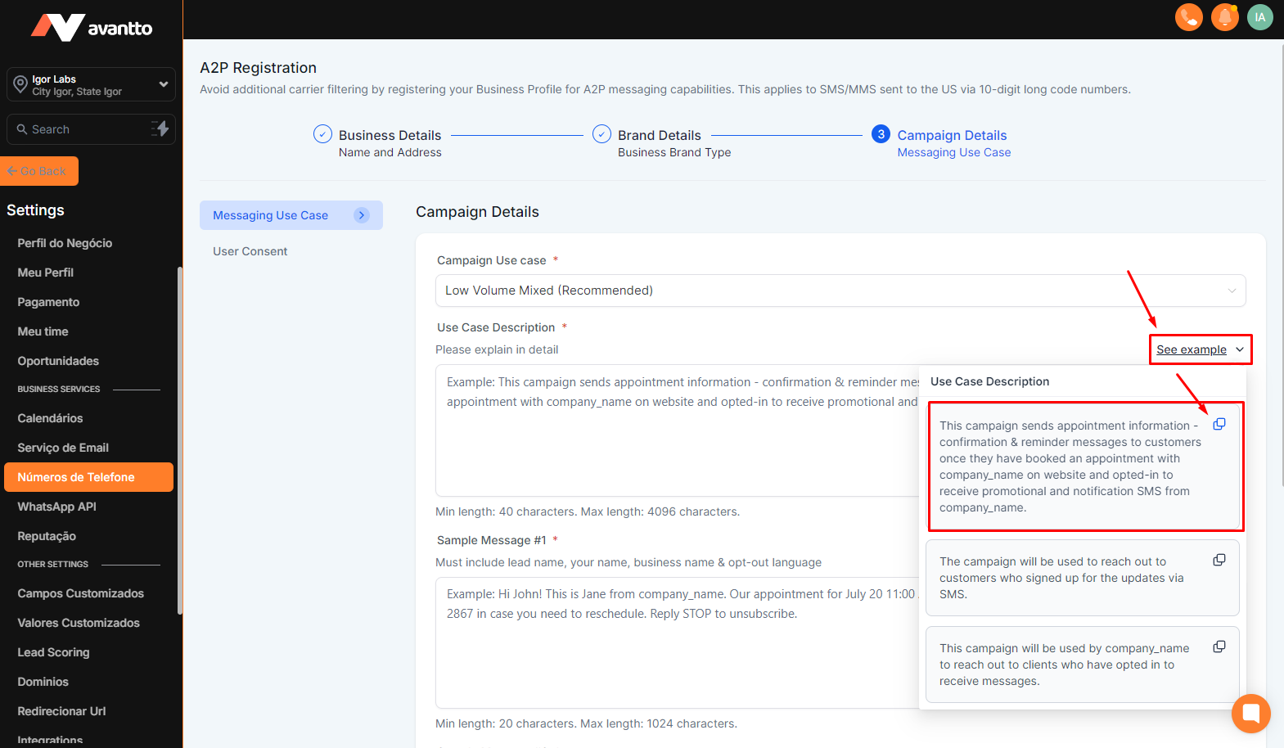The image size is (1284, 748).
Task: Open the notifications bell icon
Action: pos(1224,17)
